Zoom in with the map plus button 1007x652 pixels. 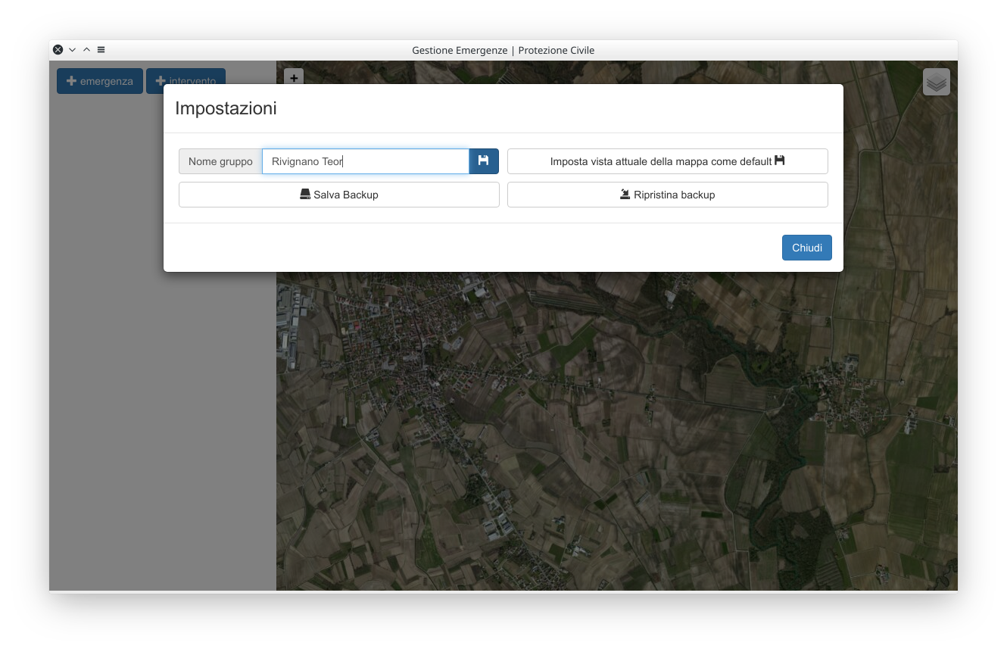click(294, 76)
